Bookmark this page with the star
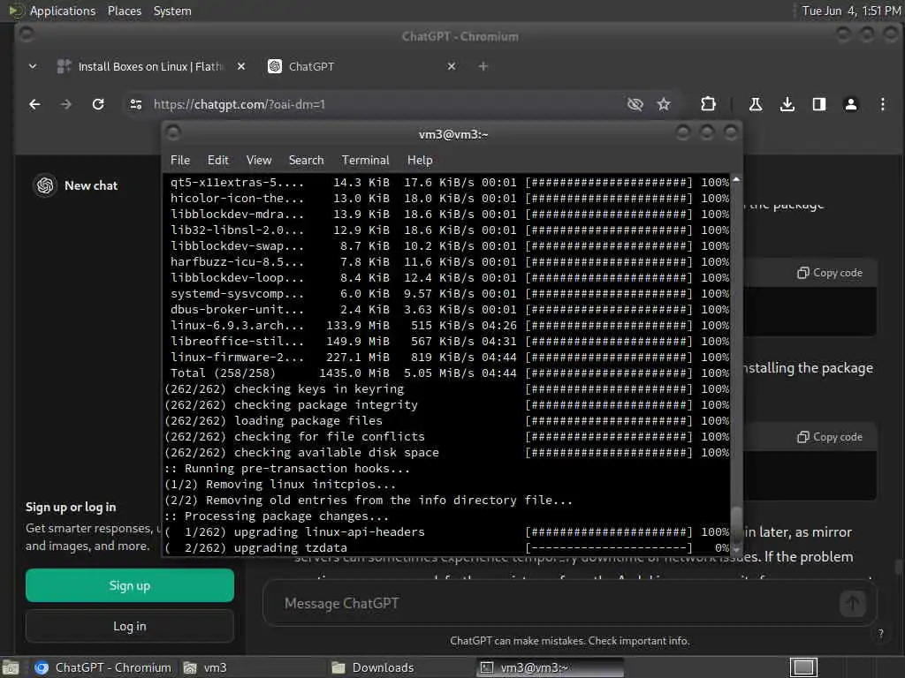Image resolution: width=905 pixels, height=678 pixels. click(x=664, y=104)
